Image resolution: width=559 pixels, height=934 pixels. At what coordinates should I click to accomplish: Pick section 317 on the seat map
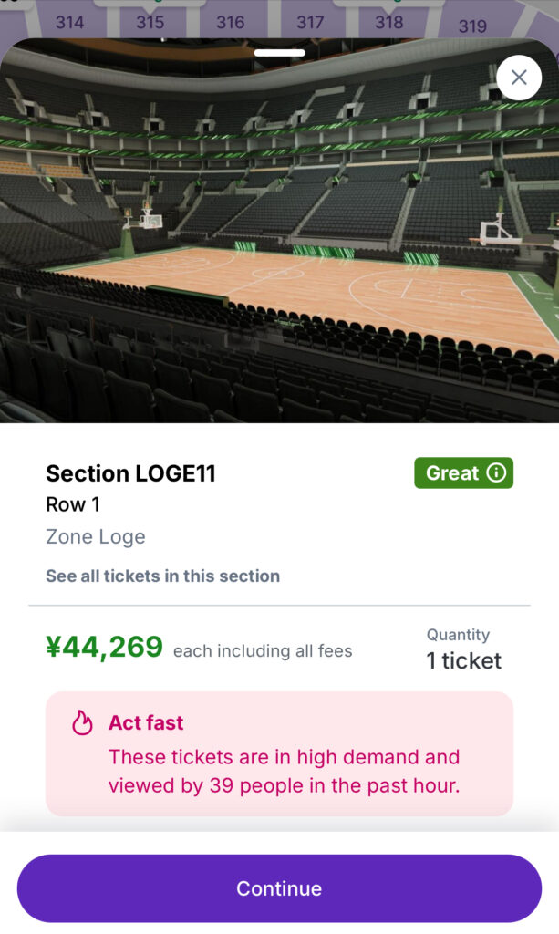(x=310, y=22)
